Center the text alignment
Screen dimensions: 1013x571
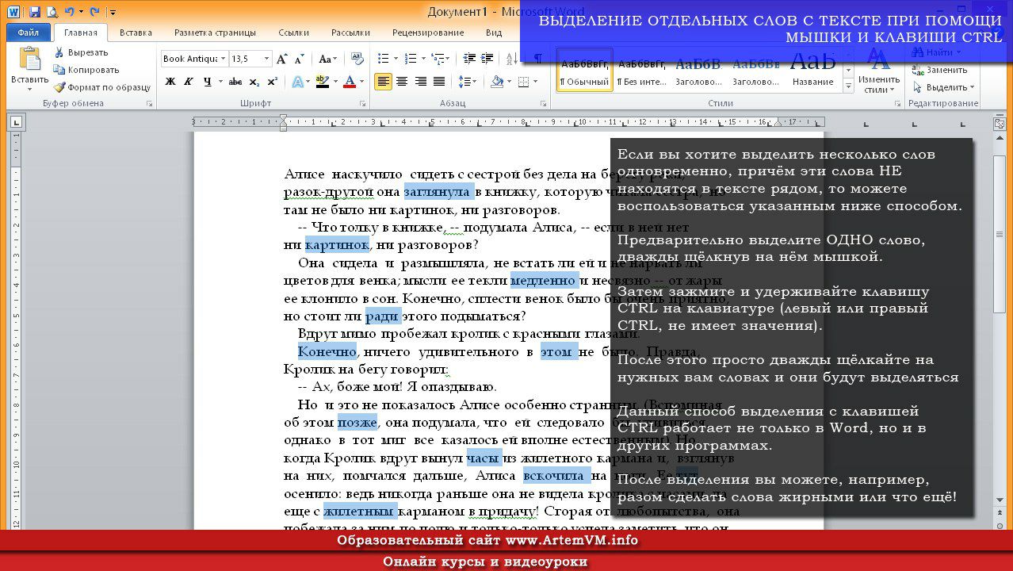click(x=402, y=82)
